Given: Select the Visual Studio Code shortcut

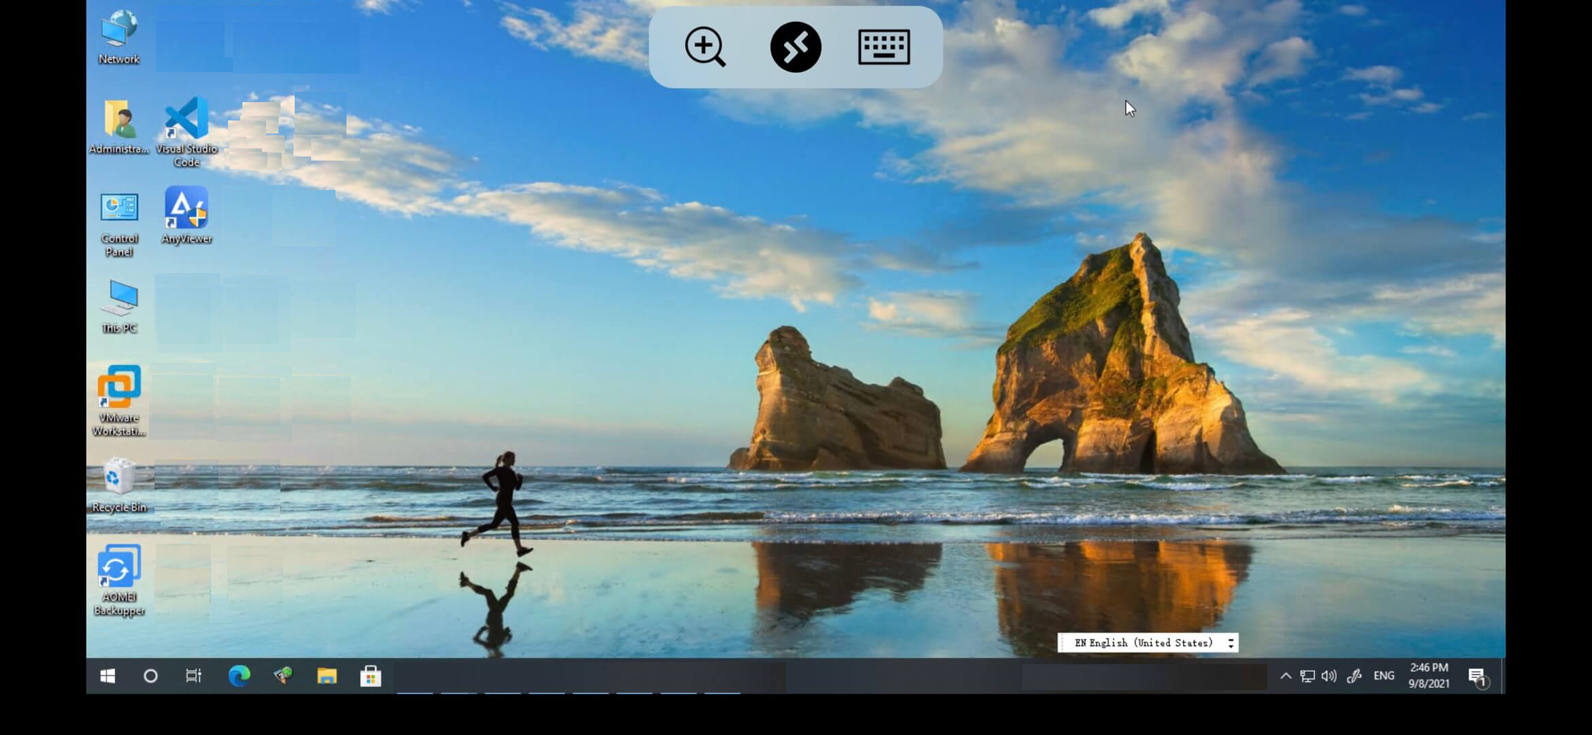Looking at the screenshot, I should coord(186,132).
